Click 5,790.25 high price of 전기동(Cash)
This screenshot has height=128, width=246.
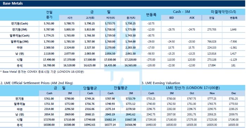click(x=90, y=24)
